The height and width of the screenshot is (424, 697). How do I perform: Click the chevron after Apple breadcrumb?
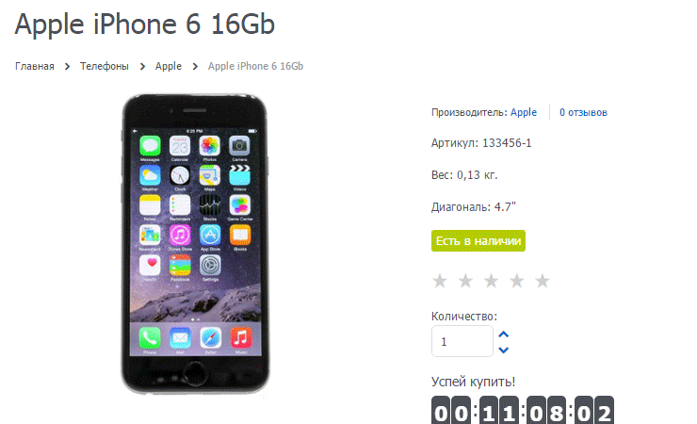(x=195, y=67)
